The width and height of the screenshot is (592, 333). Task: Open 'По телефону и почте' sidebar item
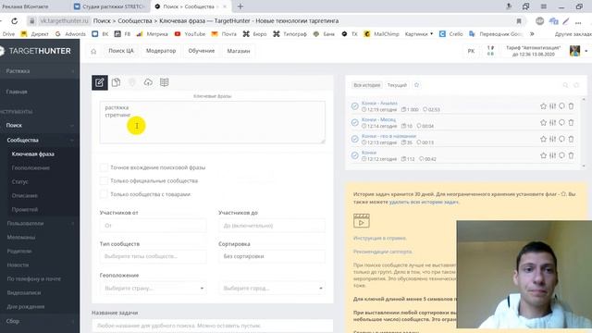(x=33, y=278)
